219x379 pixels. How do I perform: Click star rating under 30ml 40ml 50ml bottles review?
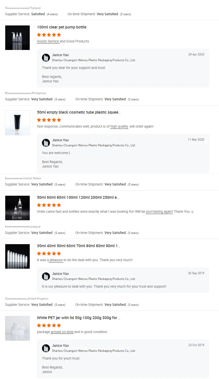[x=49, y=254]
